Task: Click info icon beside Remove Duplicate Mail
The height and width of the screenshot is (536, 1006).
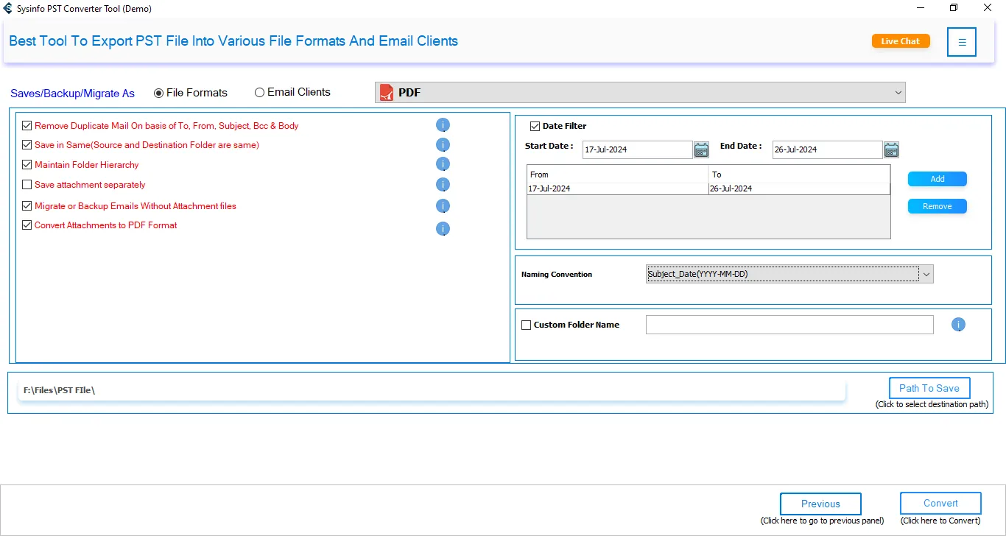Action: (x=443, y=125)
